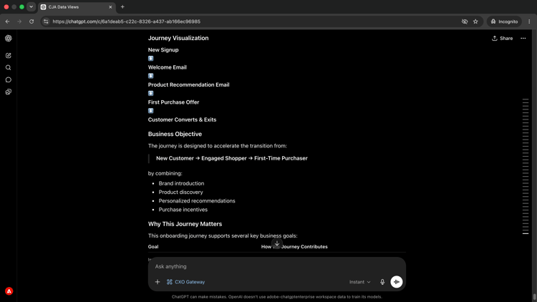Start voice mode with the white waveform button
The width and height of the screenshot is (537, 302).
[397, 282]
